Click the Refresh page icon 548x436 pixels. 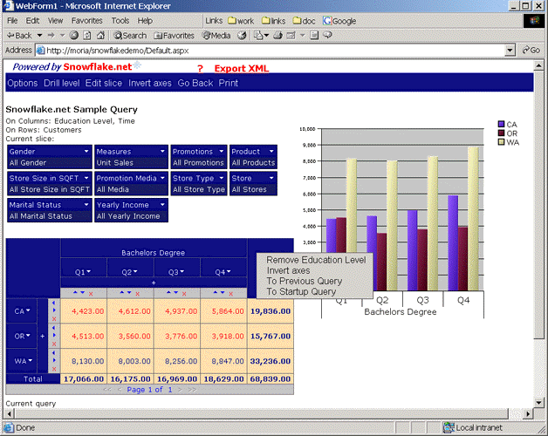tap(87, 35)
